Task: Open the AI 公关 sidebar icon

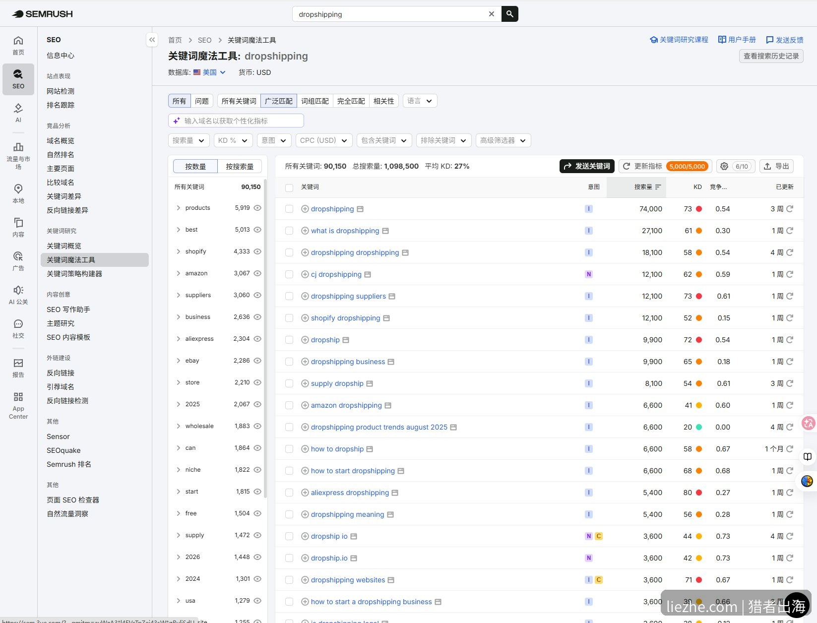Action: pyautogui.click(x=18, y=295)
